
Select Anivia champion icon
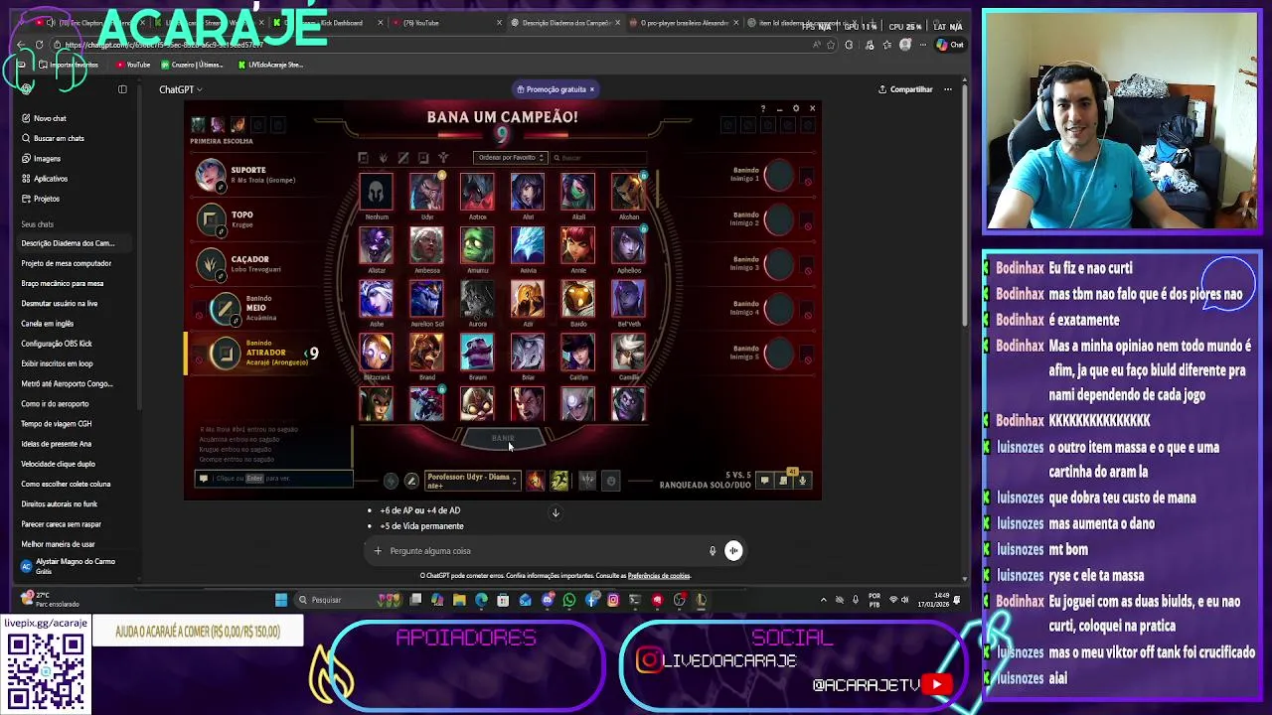[528, 245]
